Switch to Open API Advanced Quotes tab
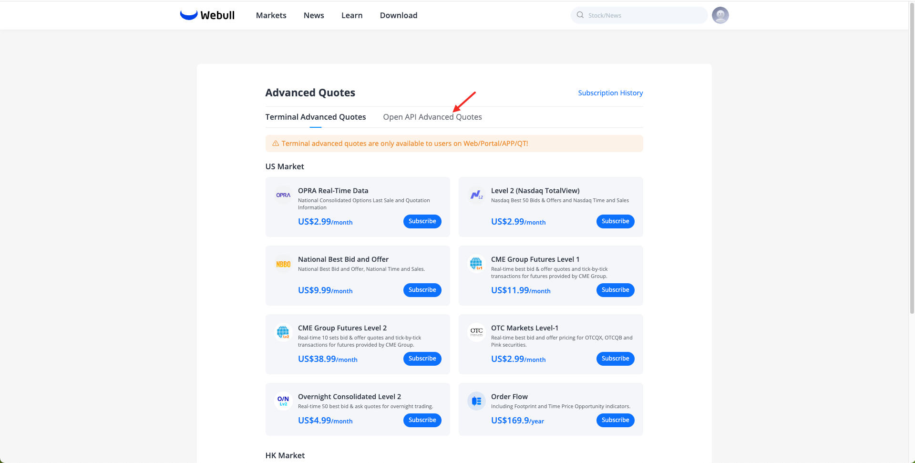 click(432, 117)
